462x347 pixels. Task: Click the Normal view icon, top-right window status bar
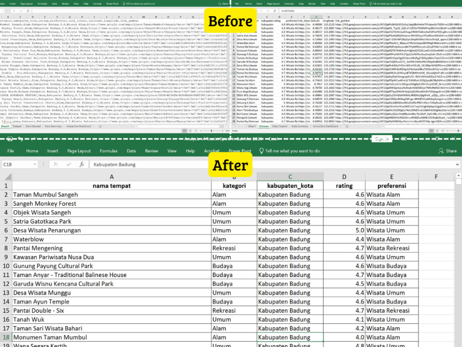click(431, 130)
